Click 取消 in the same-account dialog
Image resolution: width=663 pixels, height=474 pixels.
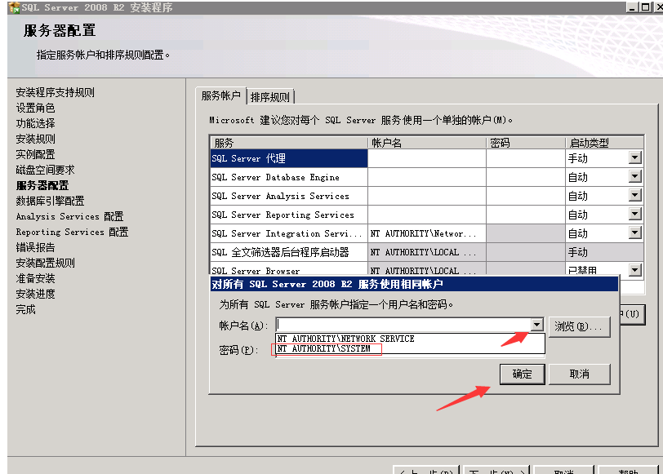pyautogui.click(x=579, y=374)
